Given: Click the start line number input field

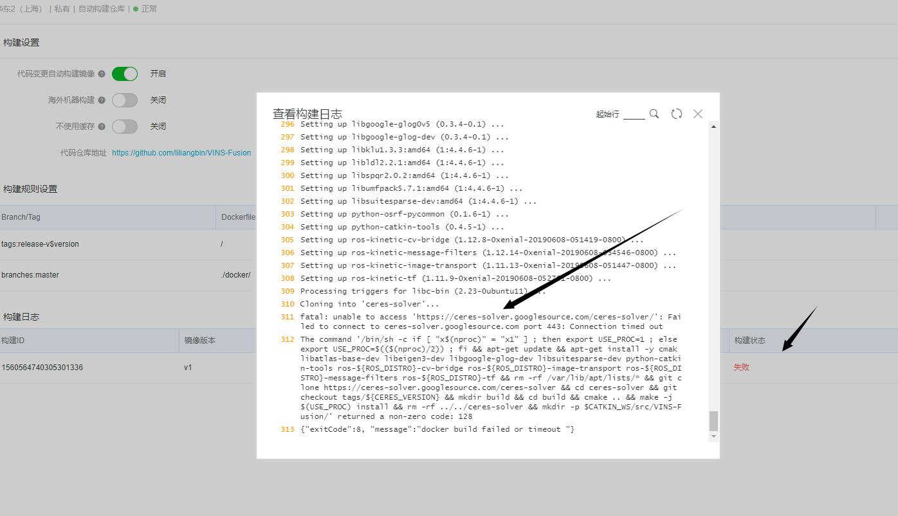Looking at the screenshot, I should coord(634,114).
